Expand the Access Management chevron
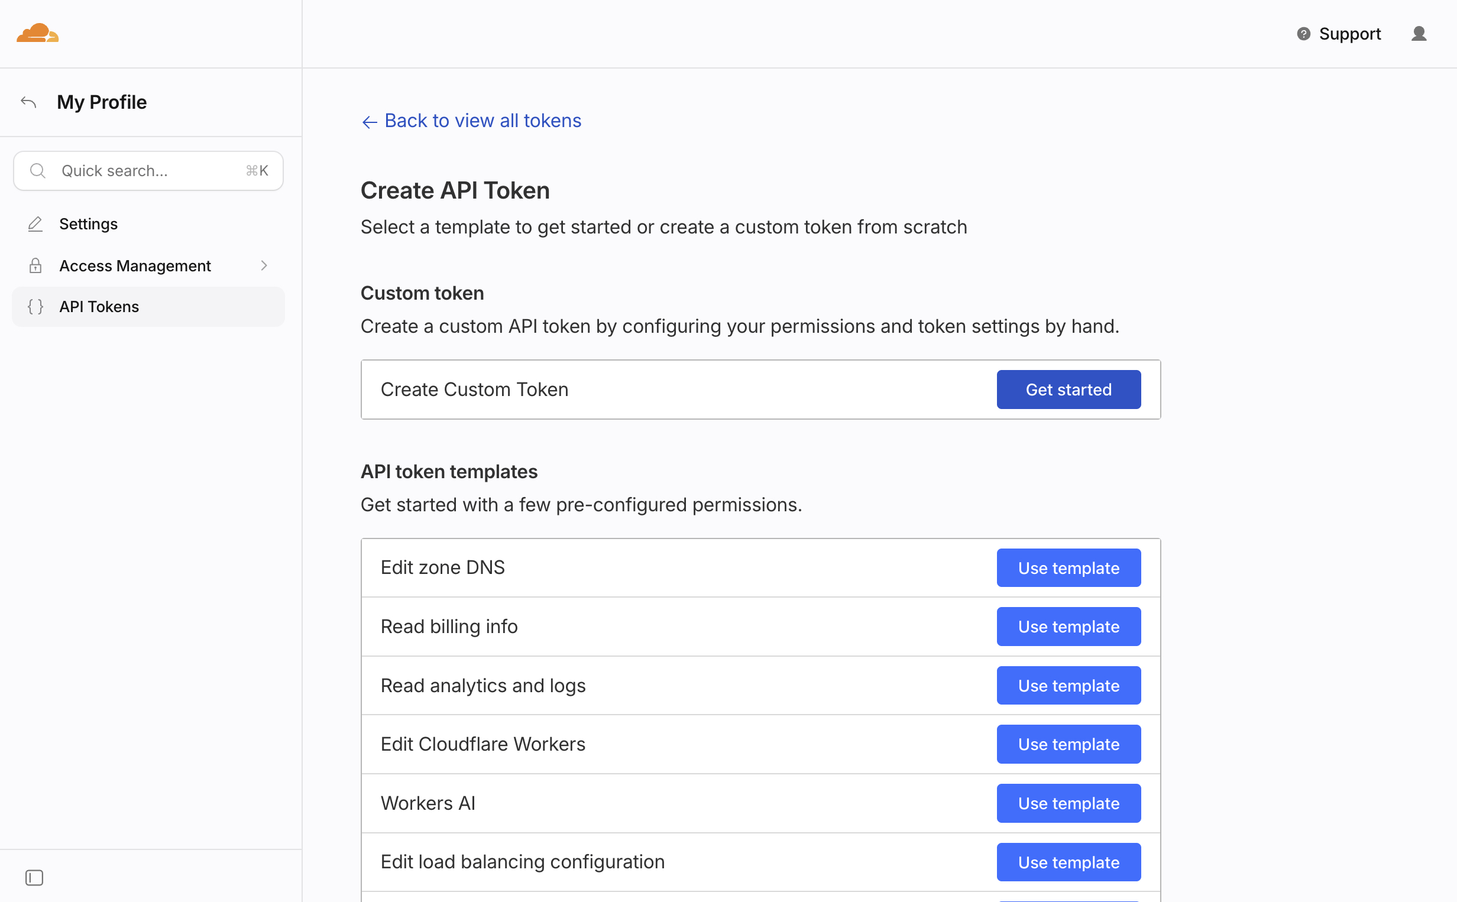Screen dimensions: 1457x902 pos(264,265)
